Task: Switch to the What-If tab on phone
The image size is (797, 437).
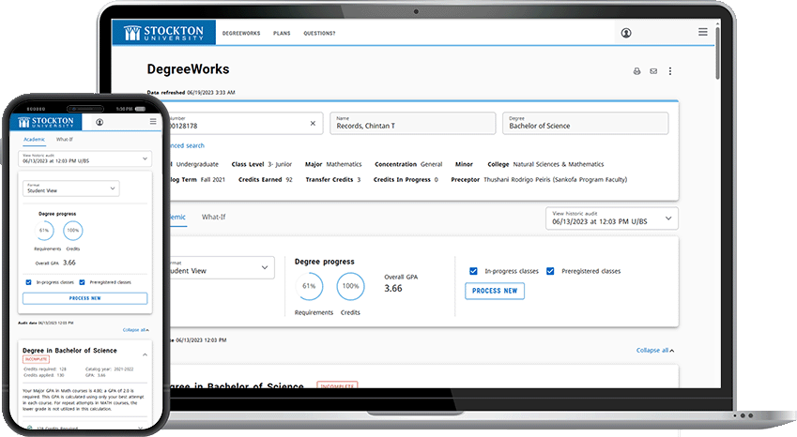Action: pos(65,139)
